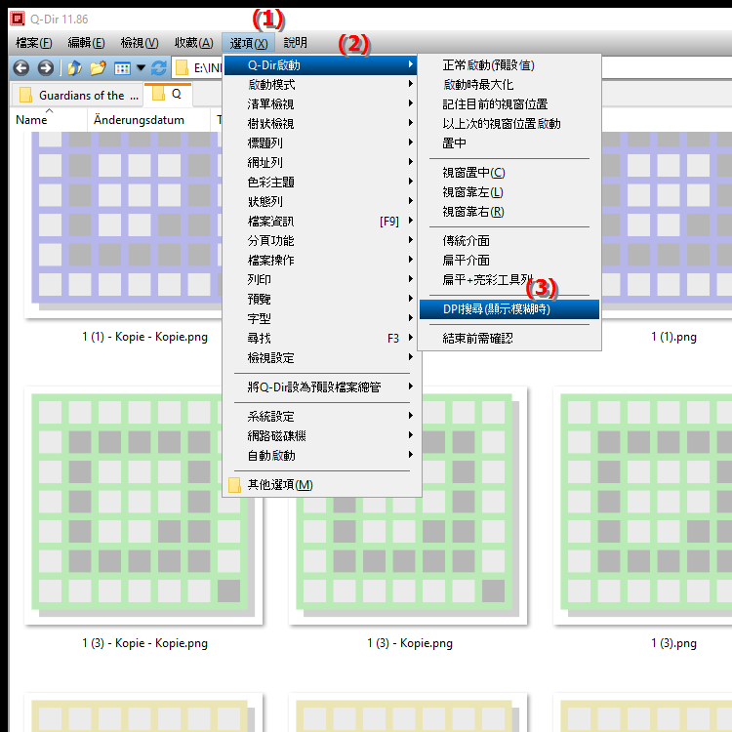Expand the Q-Dir啟動 submenu
This screenshot has width=732, height=732.
[321, 64]
